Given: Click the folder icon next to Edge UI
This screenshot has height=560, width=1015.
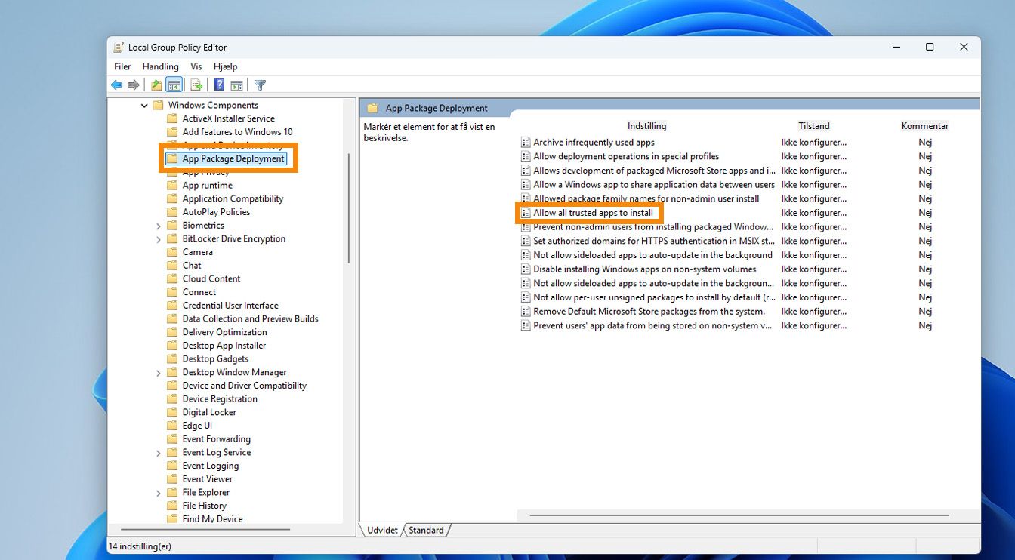Looking at the screenshot, I should coord(171,426).
